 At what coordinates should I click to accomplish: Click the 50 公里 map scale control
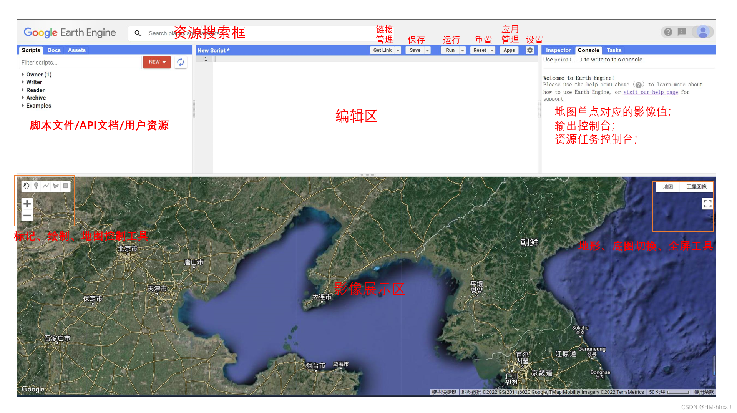[x=669, y=392]
